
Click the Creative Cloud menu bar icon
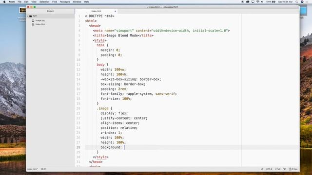coord(248,2)
